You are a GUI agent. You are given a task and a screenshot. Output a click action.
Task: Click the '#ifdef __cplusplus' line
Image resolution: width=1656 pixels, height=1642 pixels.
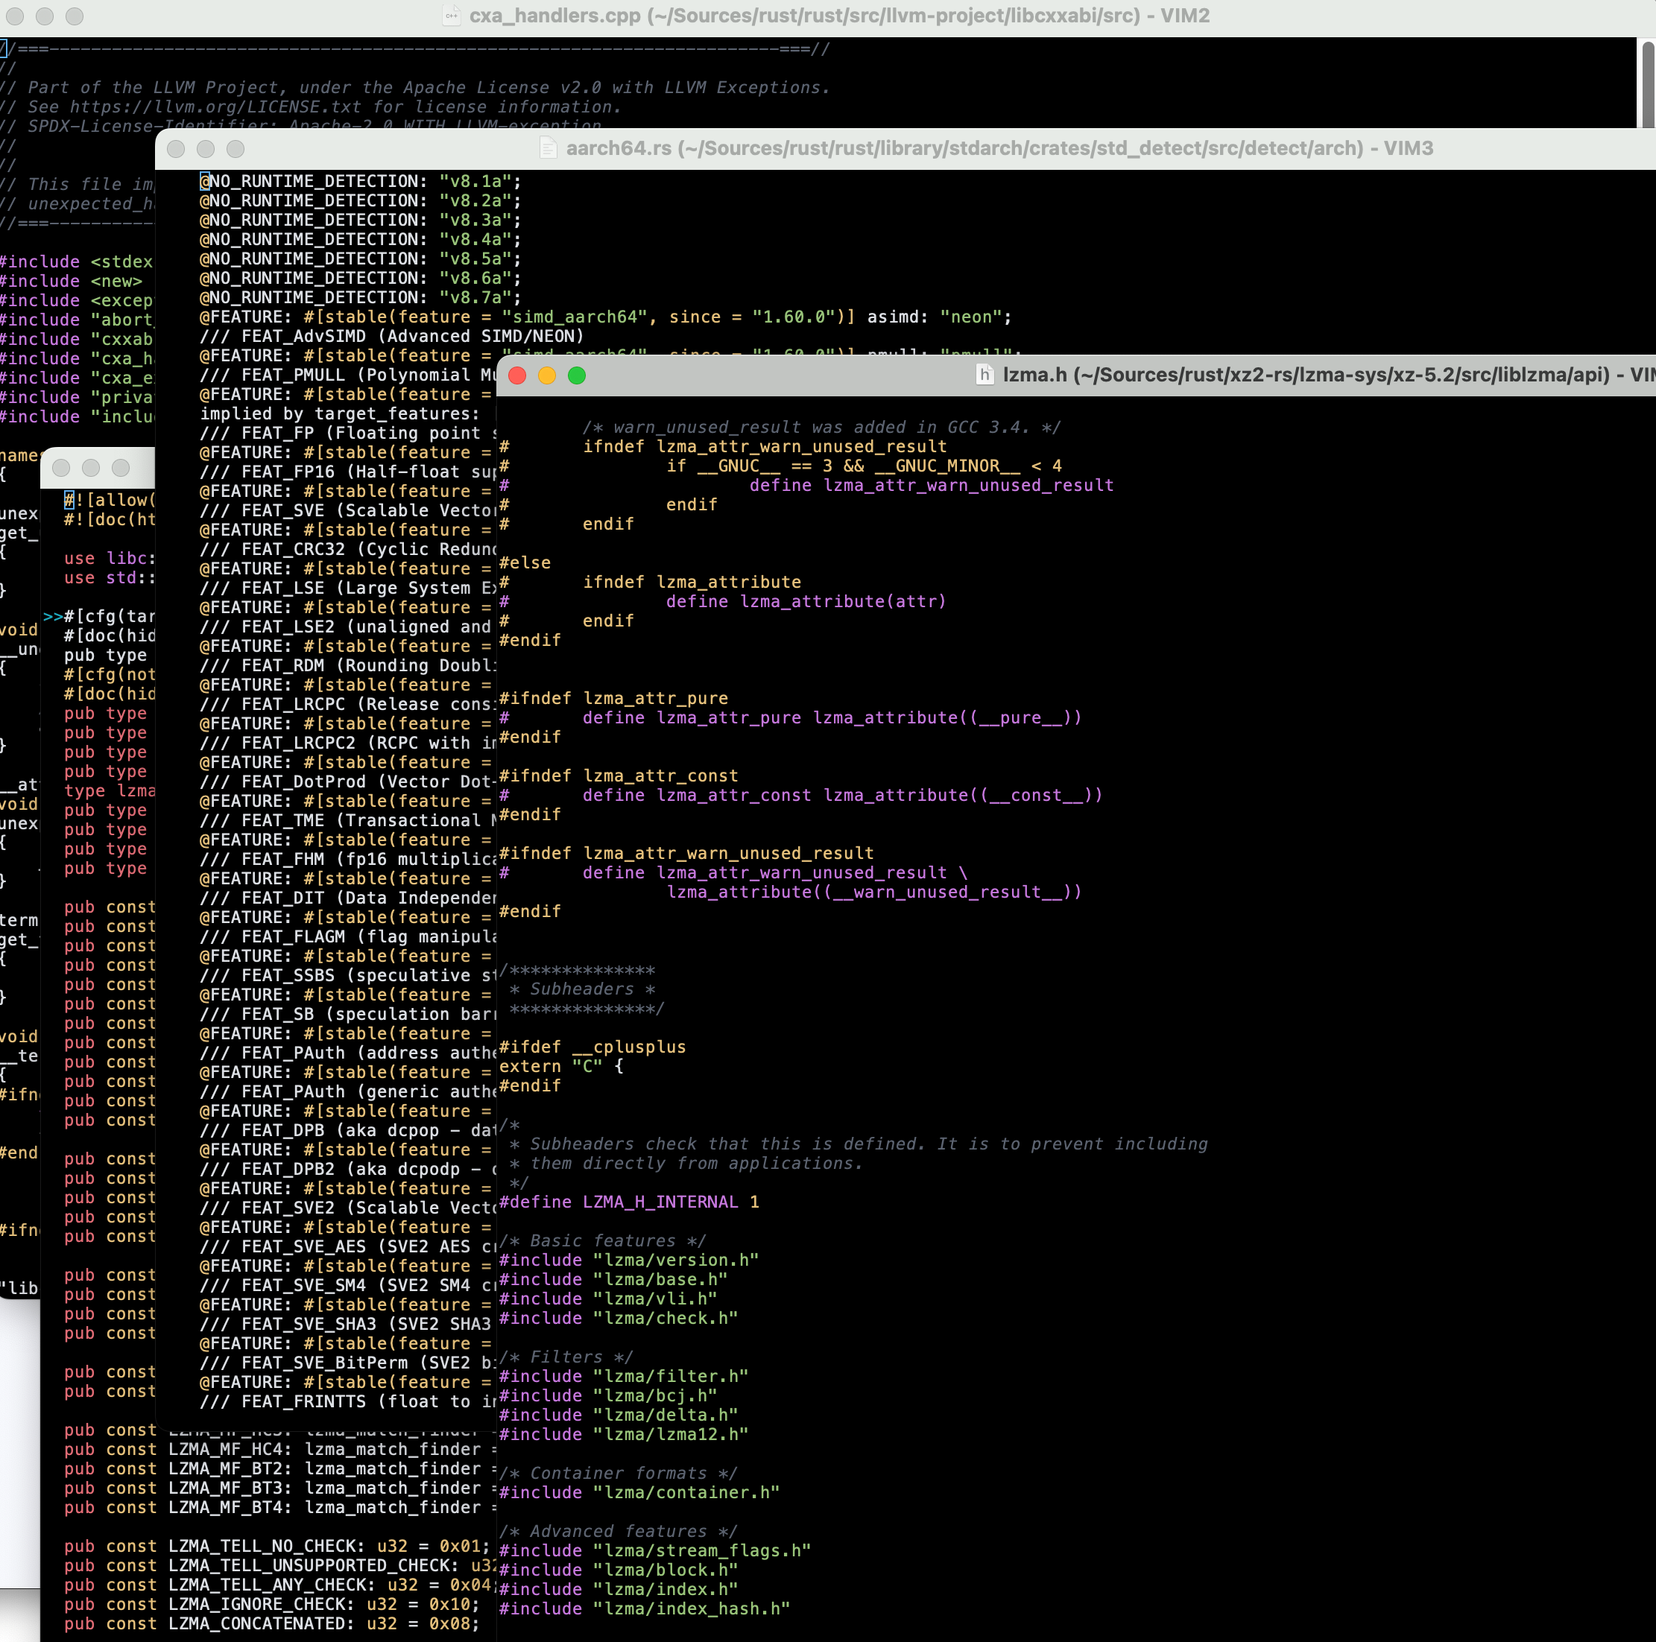pos(593,1047)
